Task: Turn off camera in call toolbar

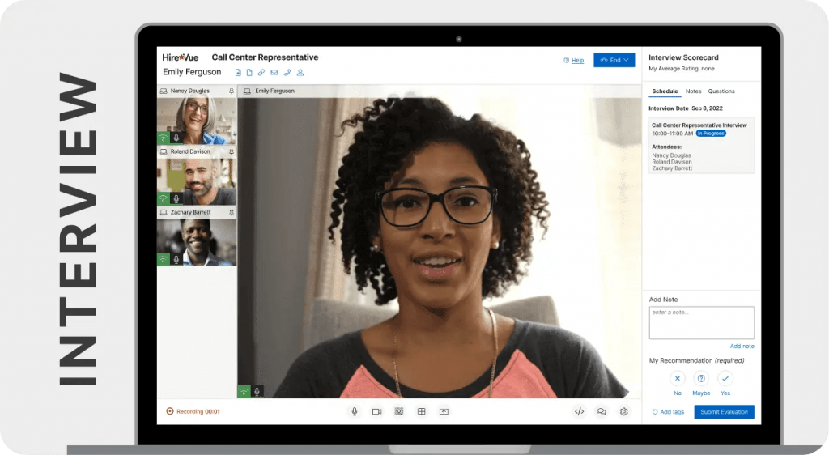Action: pos(377,411)
